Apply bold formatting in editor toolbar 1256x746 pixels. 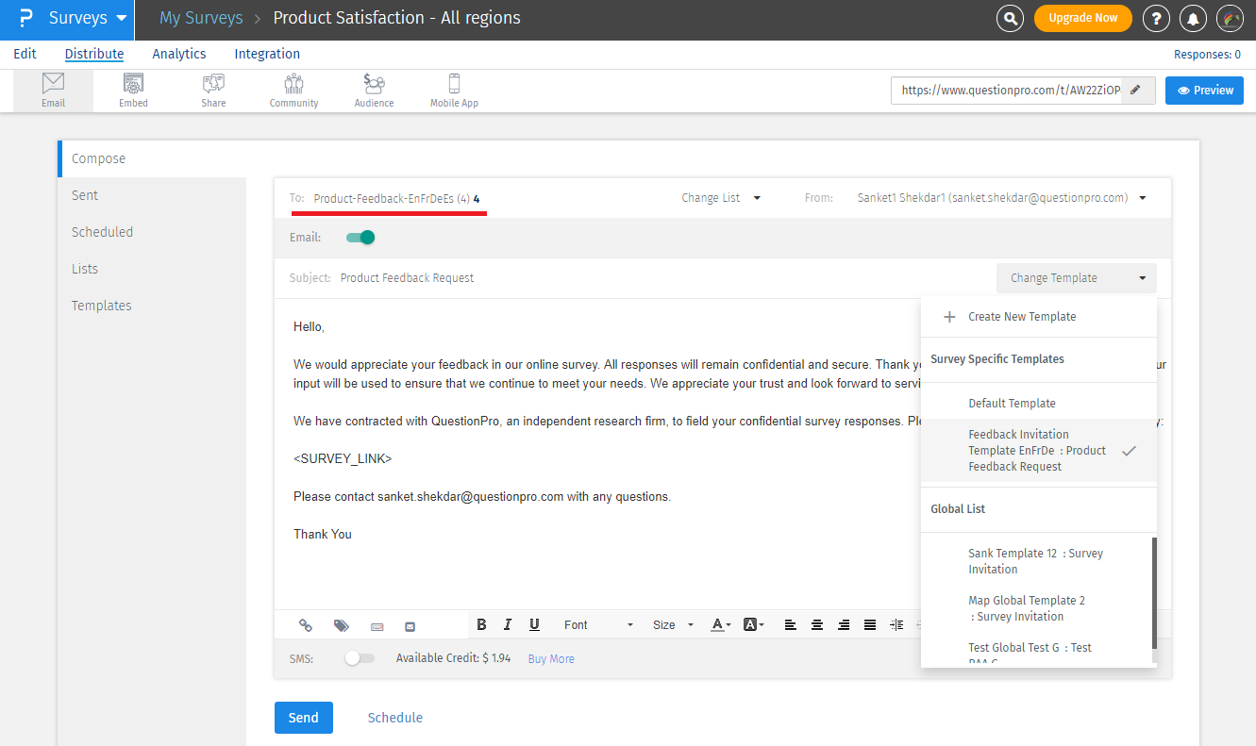(x=481, y=624)
